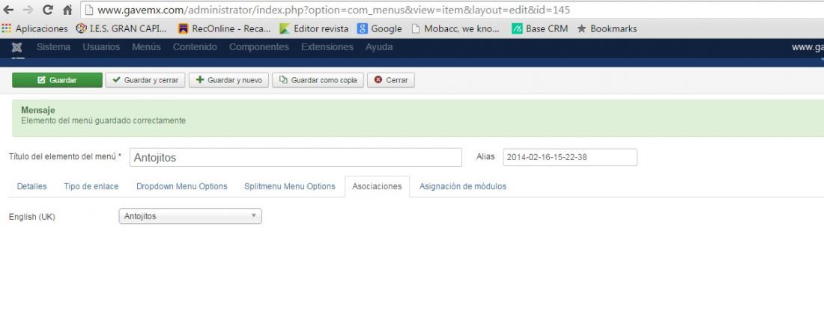The height and width of the screenshot is (312, 824).
Task: Open the Contenido menu
Action: coord(195,47)
